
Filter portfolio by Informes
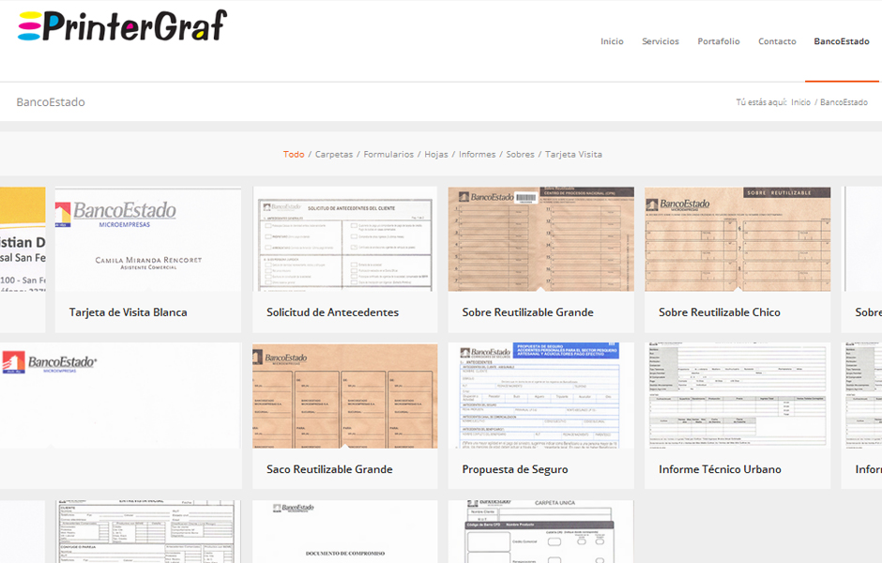pyautogui.click(x=477, y=154)
